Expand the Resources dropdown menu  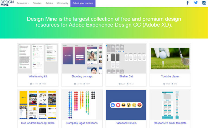[23, 3]
